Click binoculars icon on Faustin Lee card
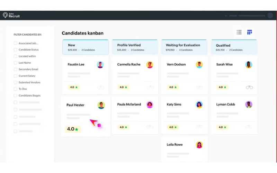 point(101,87)
